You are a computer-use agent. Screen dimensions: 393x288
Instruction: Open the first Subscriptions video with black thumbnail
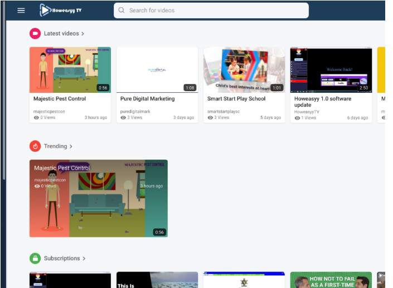[70, 280]
